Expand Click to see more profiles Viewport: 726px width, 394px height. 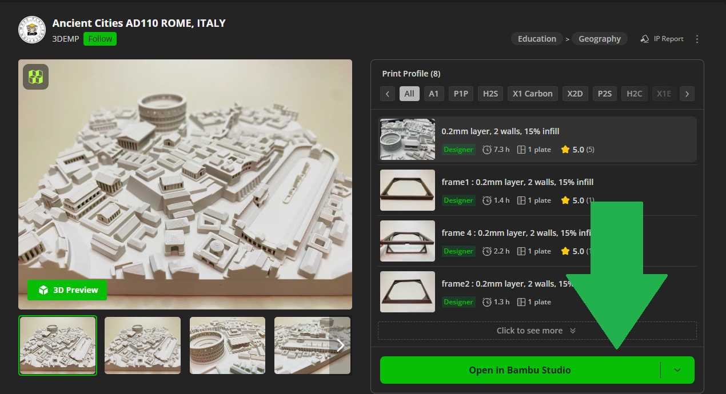[x=537, y=331]
